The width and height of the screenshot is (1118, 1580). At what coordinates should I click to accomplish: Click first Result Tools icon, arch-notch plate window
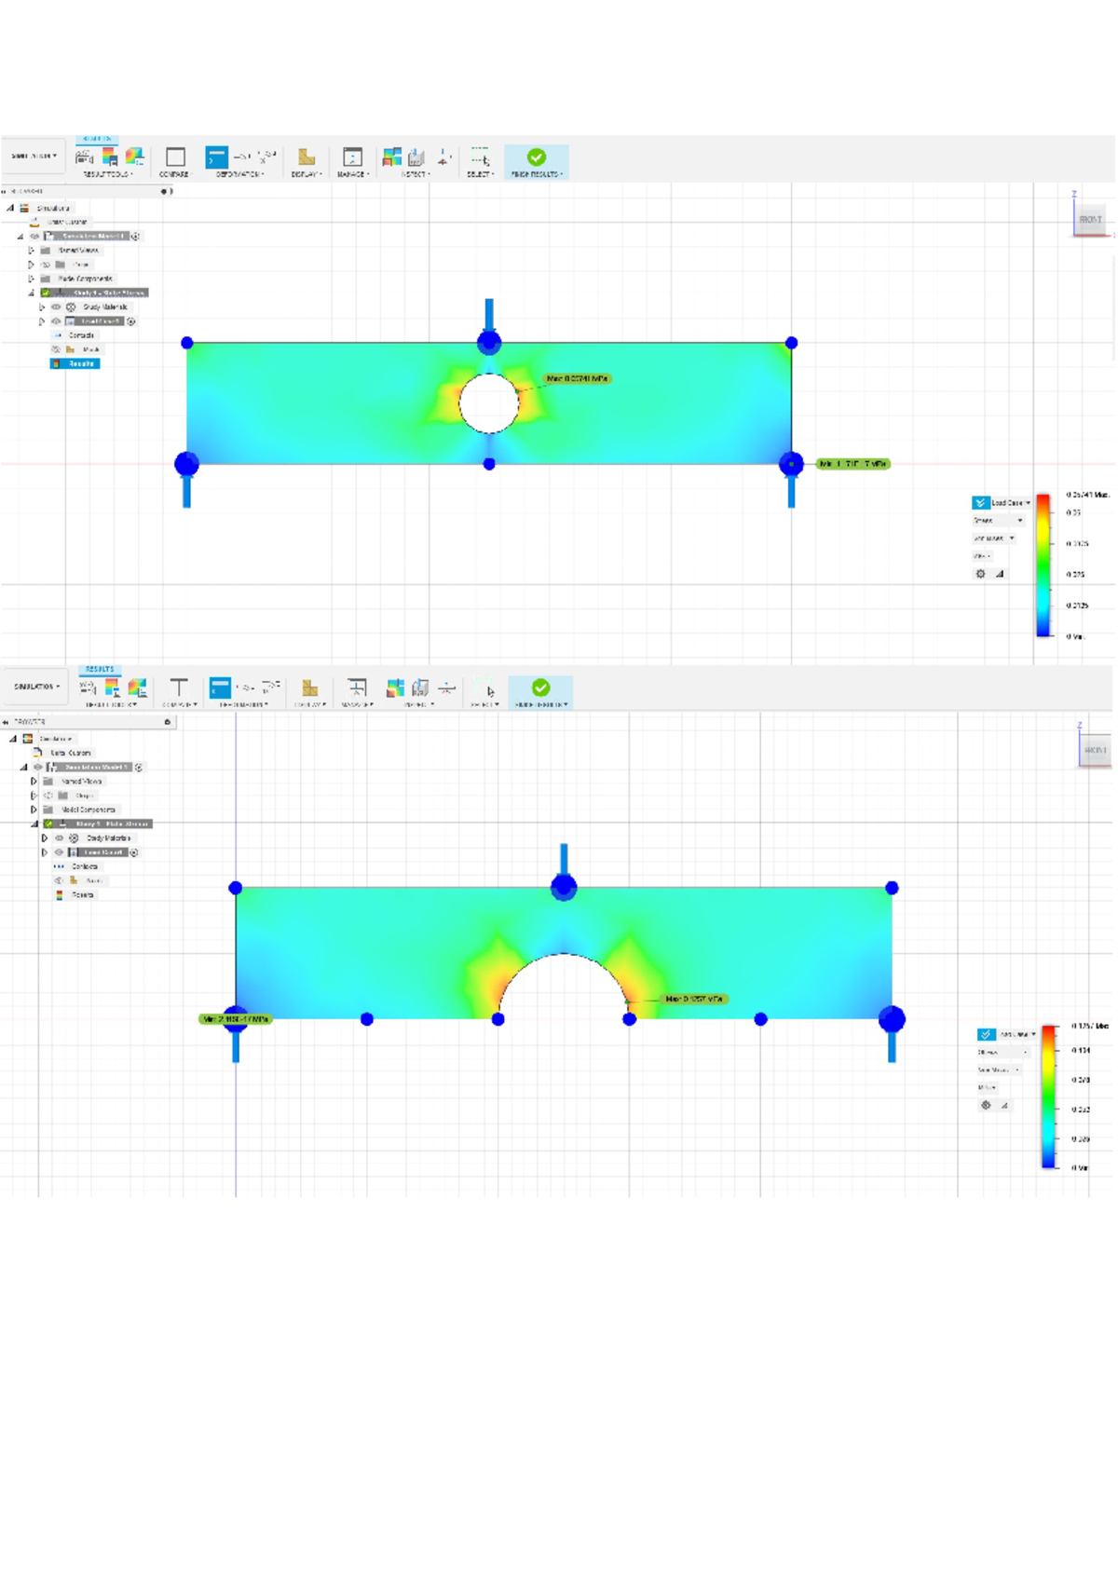[89, 688]
